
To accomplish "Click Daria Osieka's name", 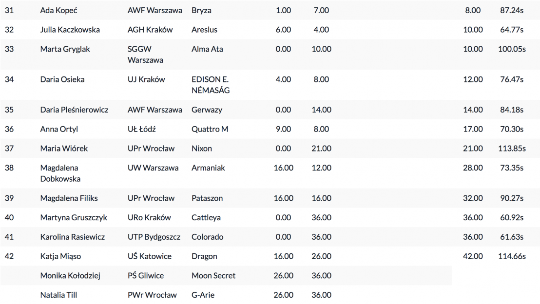I will (x=62, y=79).
